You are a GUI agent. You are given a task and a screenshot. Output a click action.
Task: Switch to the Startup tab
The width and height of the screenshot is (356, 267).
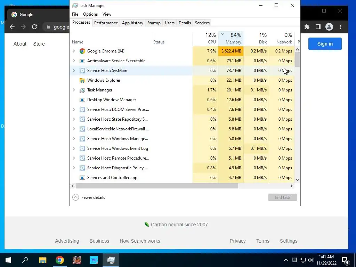point(154,23)
